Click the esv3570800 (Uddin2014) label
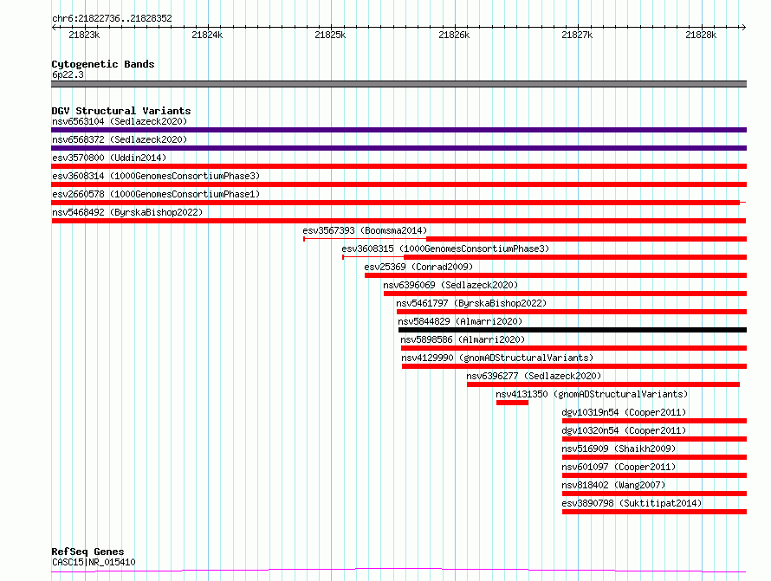The width and height of the screenshot is (771, 581). 109,158
